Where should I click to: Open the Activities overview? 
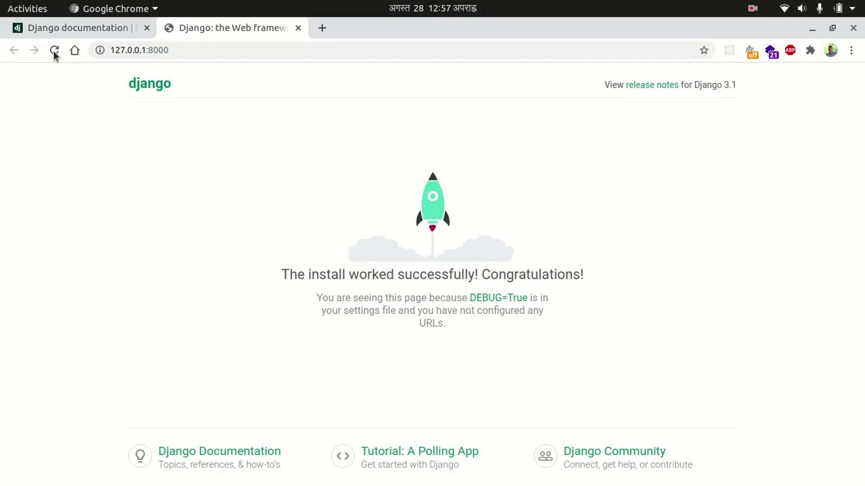(x=27, y=8)
